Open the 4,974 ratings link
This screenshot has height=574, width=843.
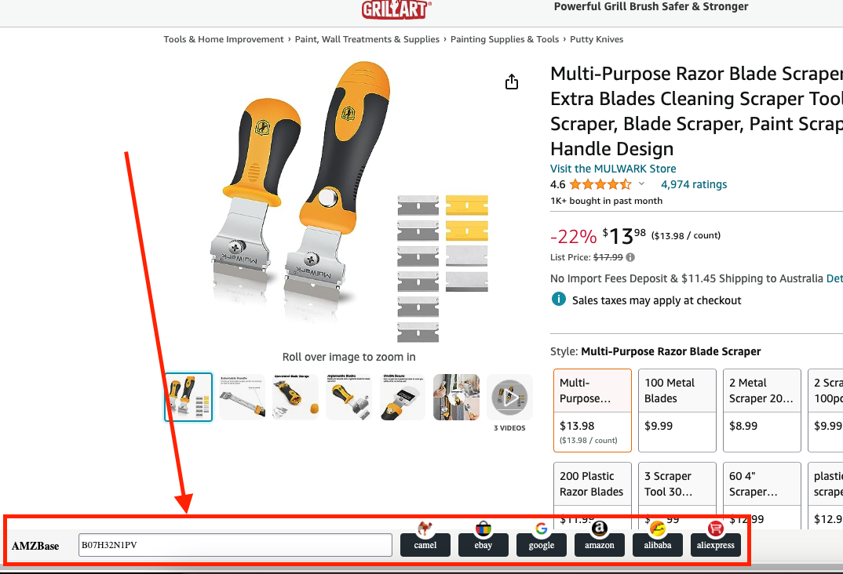(694, 184)
